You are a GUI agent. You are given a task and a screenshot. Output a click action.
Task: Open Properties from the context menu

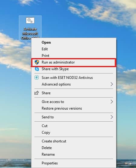(74, 163)
